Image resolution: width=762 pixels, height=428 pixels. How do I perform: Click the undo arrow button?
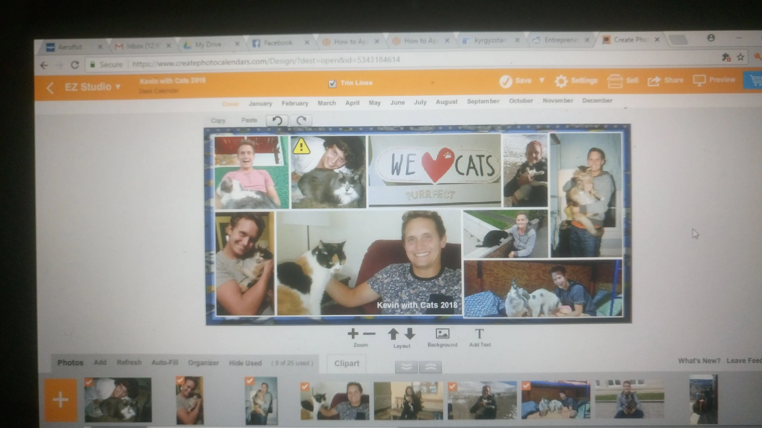pos(277,121)
